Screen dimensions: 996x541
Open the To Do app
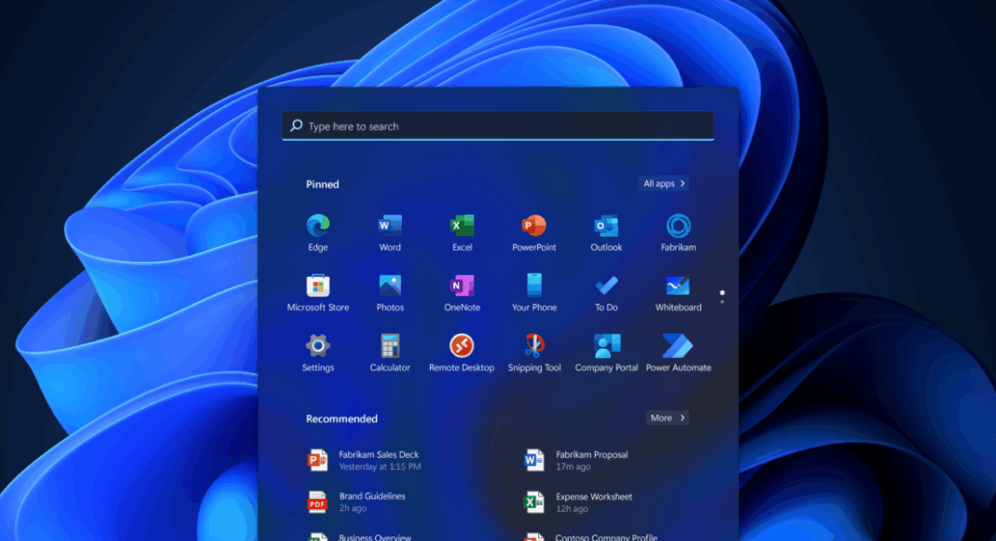606,293
